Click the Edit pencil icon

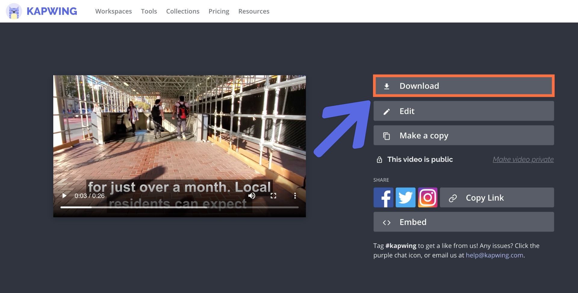[x=387, y=111]
